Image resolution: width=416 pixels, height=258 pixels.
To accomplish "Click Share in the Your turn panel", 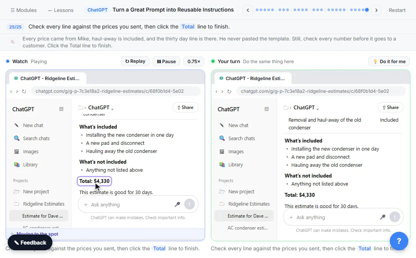I will (x=391, y=107).
